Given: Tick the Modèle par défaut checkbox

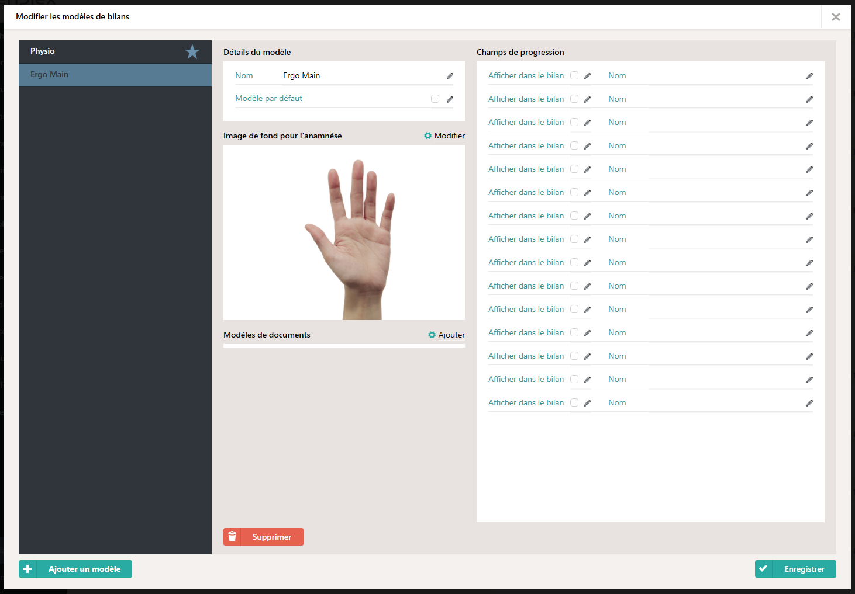Looking at the screenshot, I should [x=435, y=99].
